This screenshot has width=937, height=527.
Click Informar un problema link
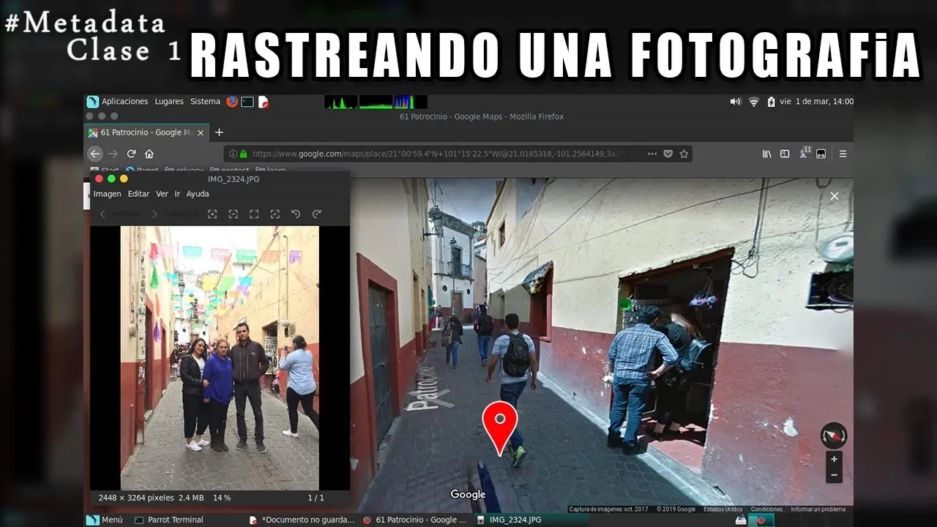[818, 509]
